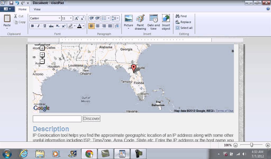
Task: Decrease the paragraph indent
Action: (x=91, y=18)
